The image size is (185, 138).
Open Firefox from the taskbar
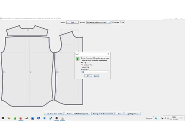21,118
